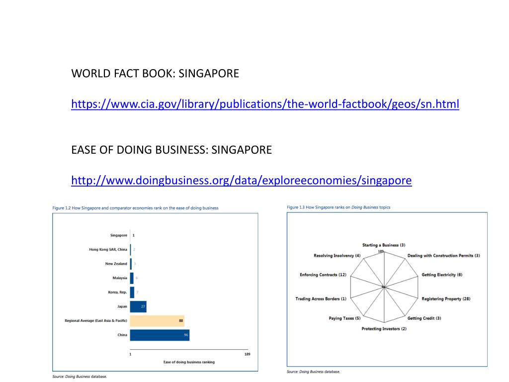This screenshot has width=509, height=382.
Task: Click 'Getting Electricity (6)' label
Action: [x=442, y=275]
